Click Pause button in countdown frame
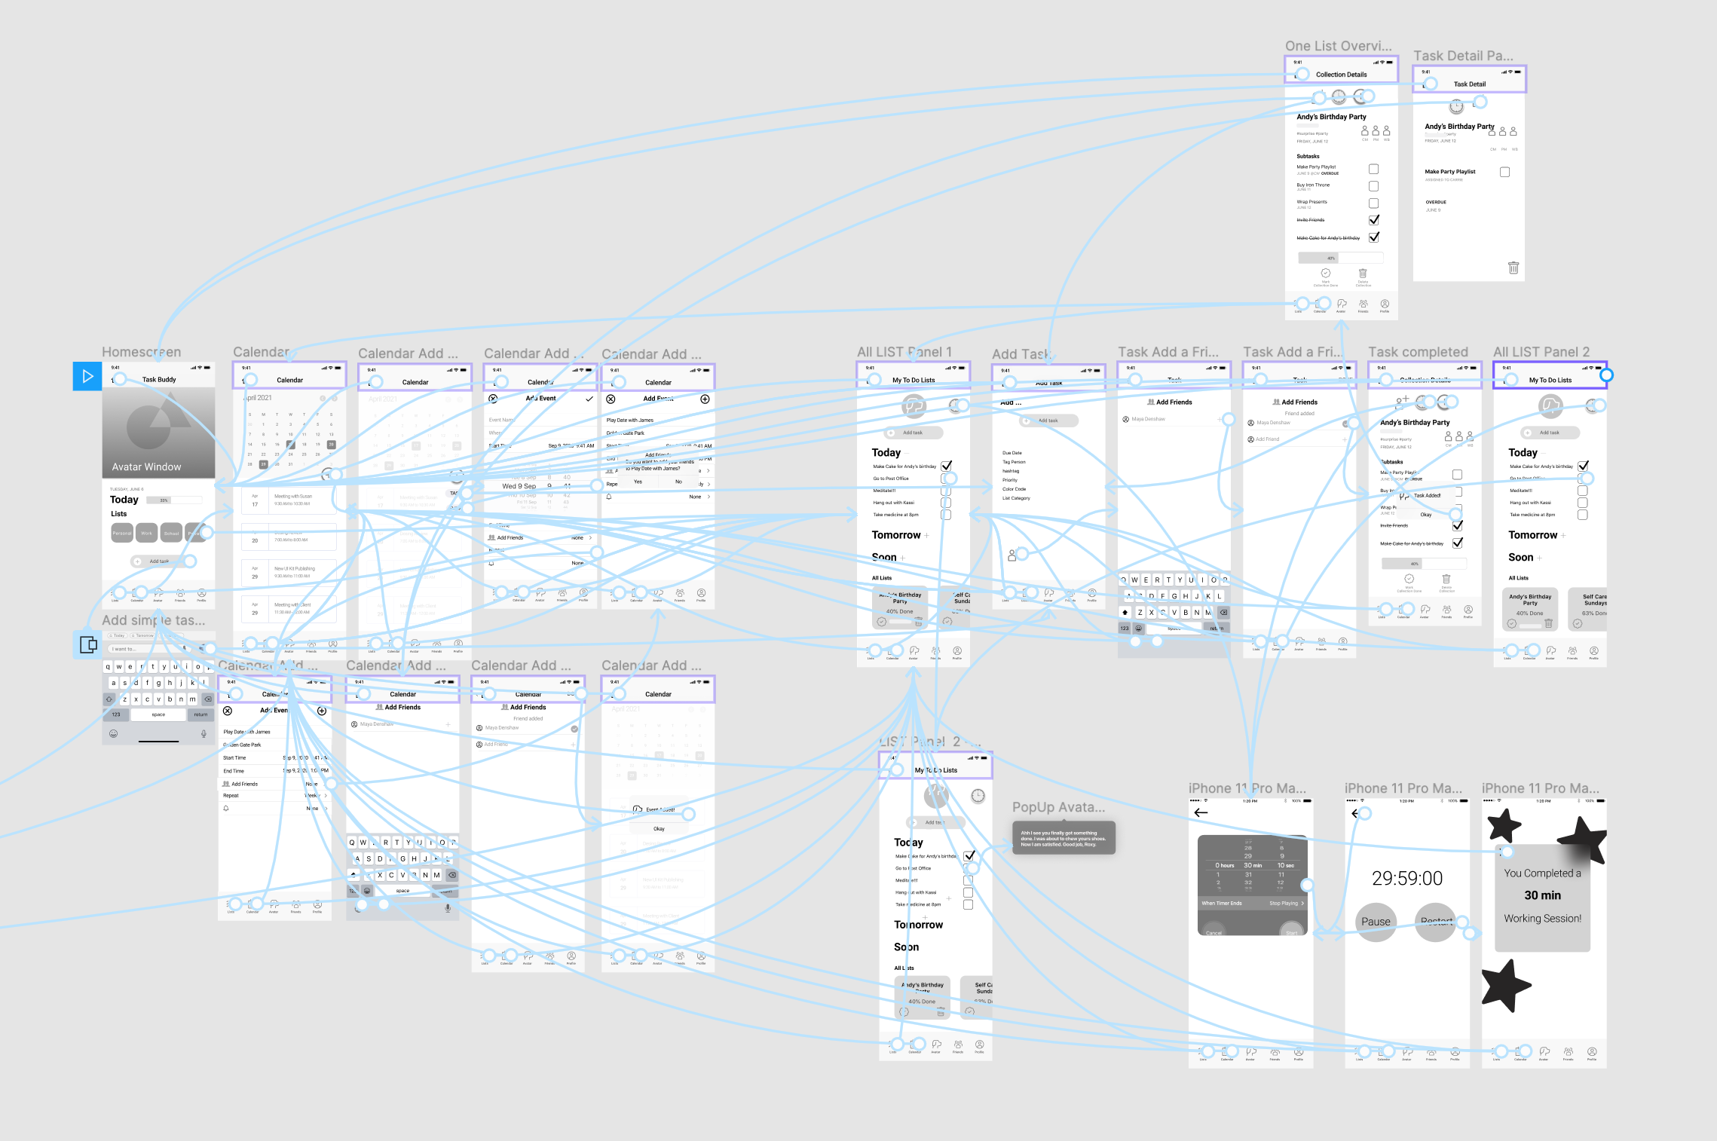 point(1376,922)
